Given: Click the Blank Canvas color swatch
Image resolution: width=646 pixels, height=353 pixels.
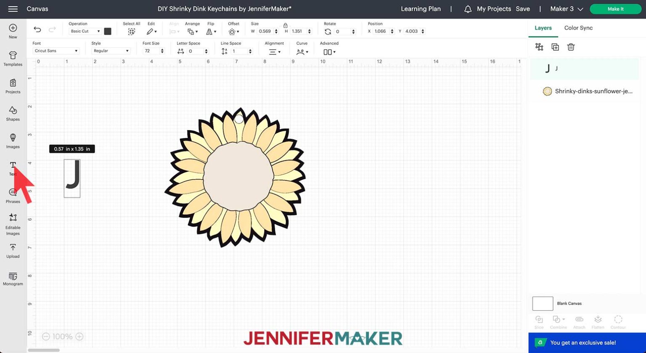Looking at the screenshot, I should [x=543, y=303].
